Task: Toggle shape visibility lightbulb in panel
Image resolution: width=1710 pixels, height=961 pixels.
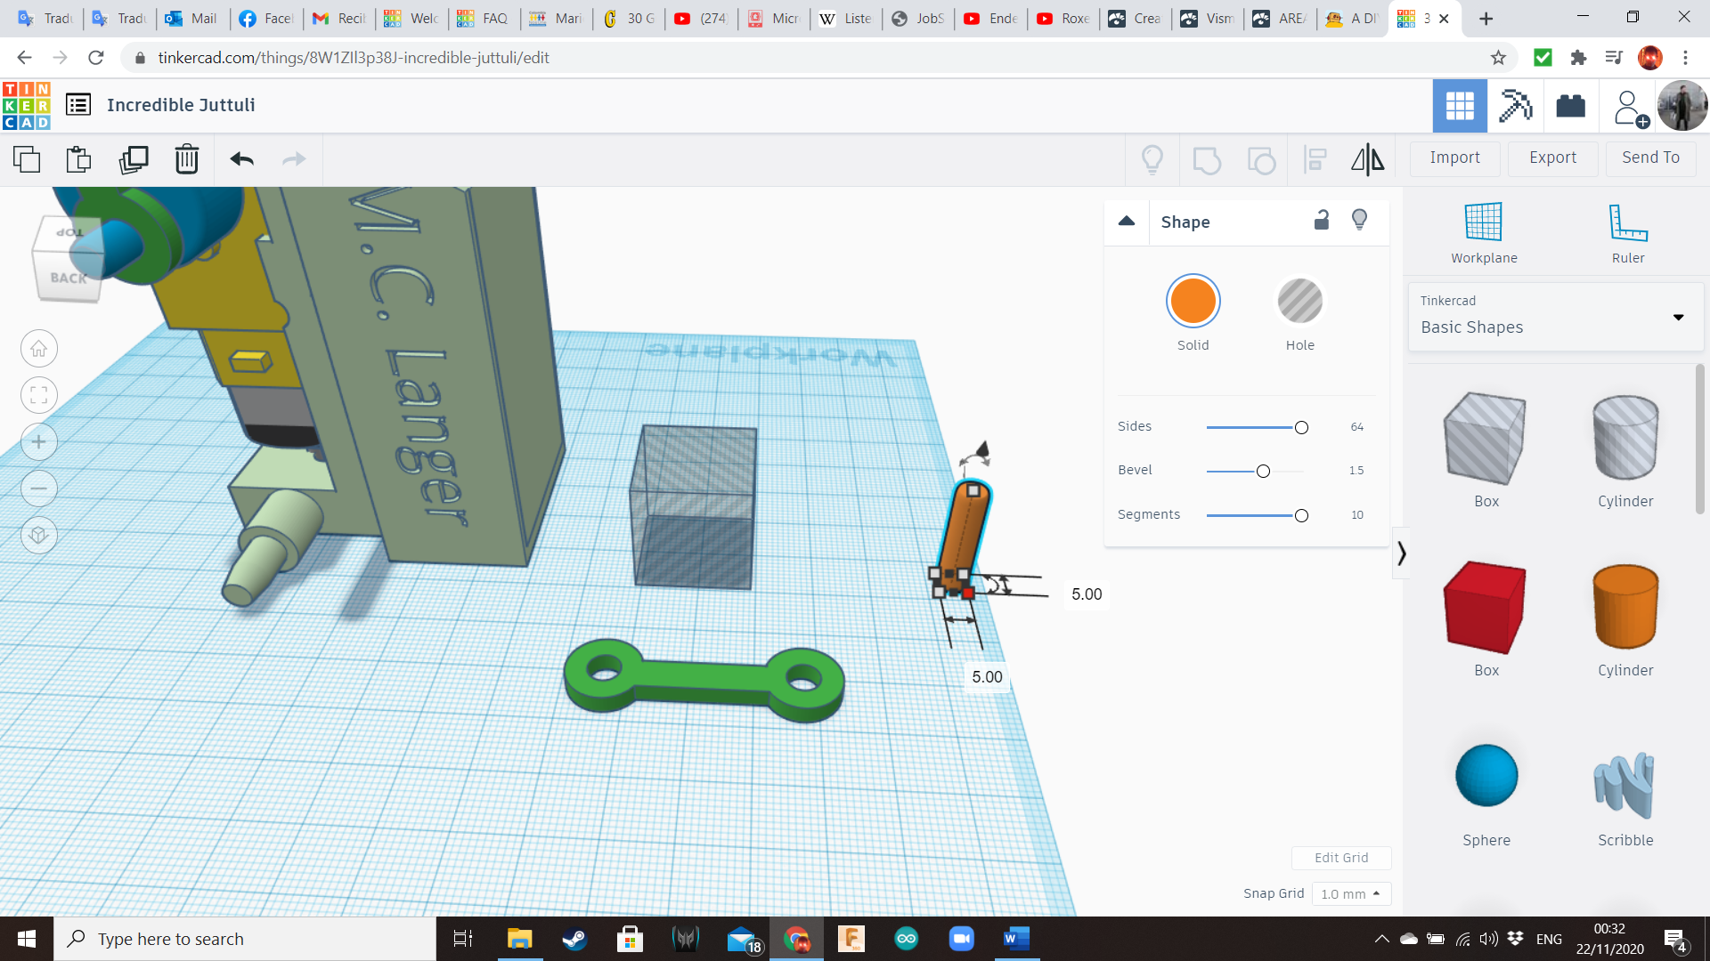Action: point(1359,221)
